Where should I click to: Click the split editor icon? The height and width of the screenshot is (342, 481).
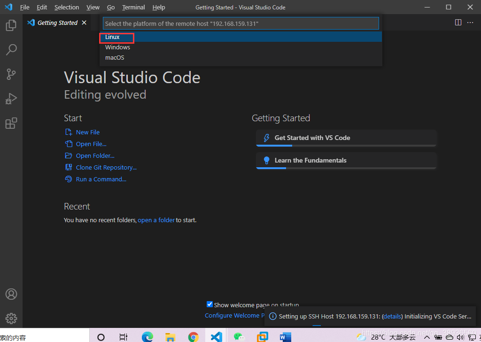[458, 23]
